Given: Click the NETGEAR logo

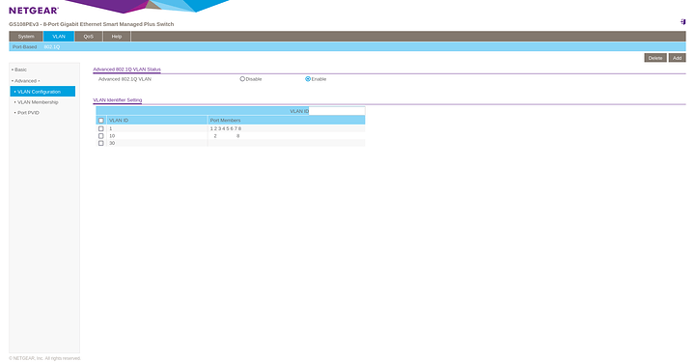Looking at the screenshot, I should point(34,11).
